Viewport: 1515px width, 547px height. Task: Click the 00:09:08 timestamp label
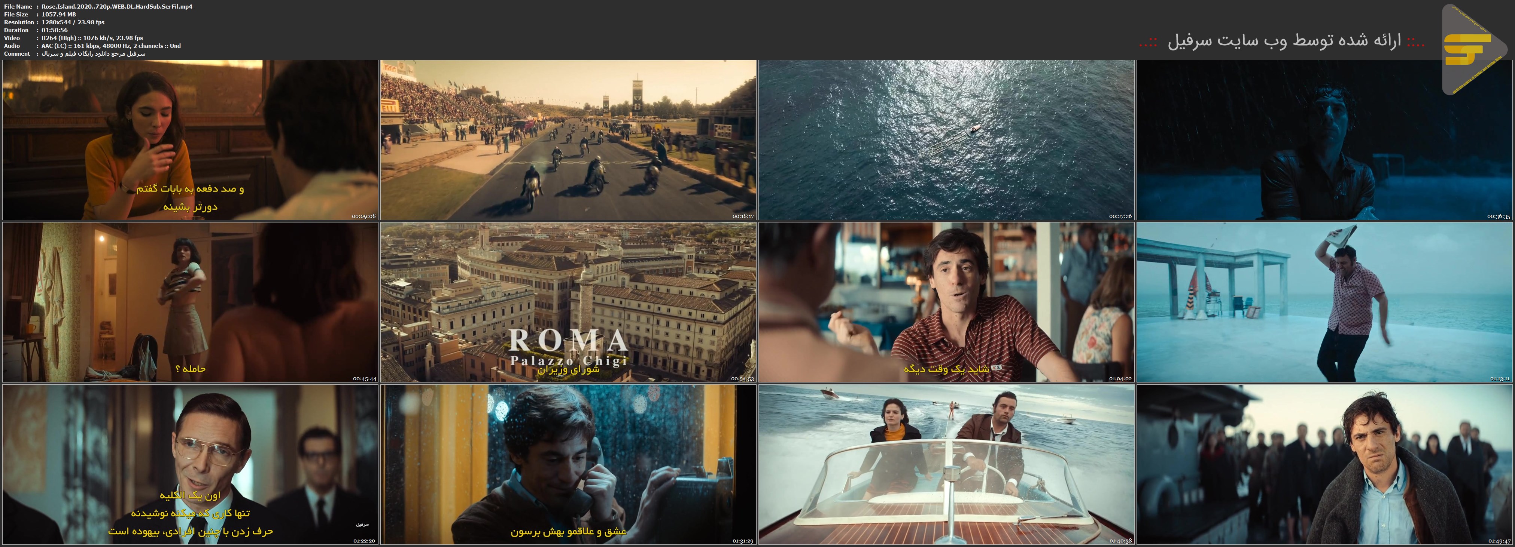[363, 216]
